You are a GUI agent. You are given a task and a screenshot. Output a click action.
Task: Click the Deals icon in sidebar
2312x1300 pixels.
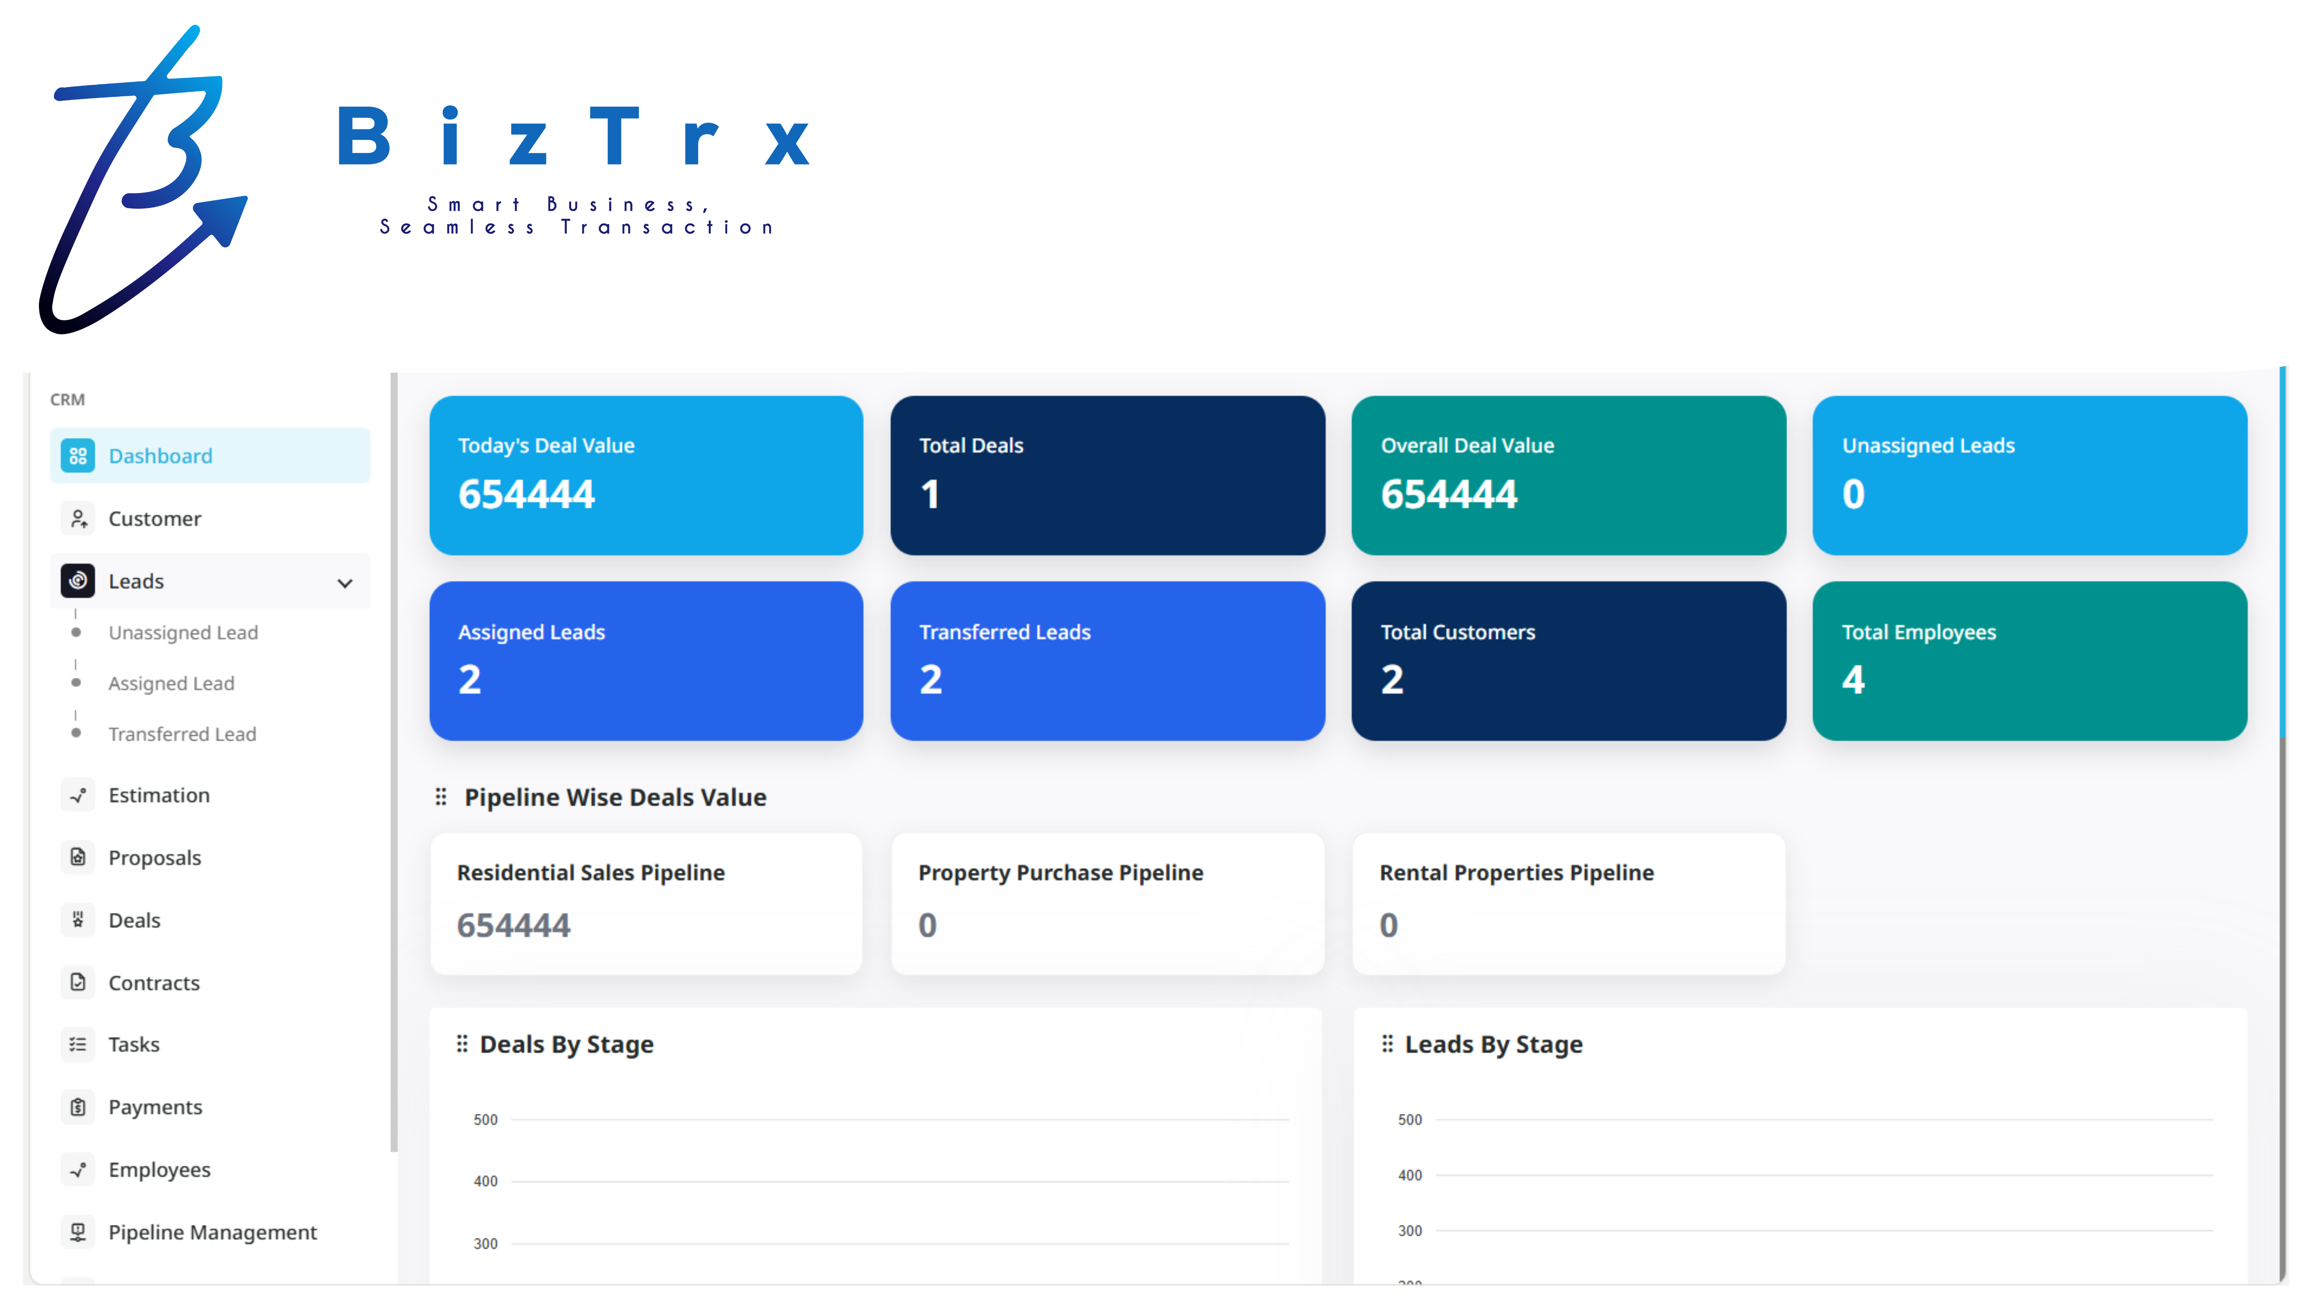click(78, 919)
